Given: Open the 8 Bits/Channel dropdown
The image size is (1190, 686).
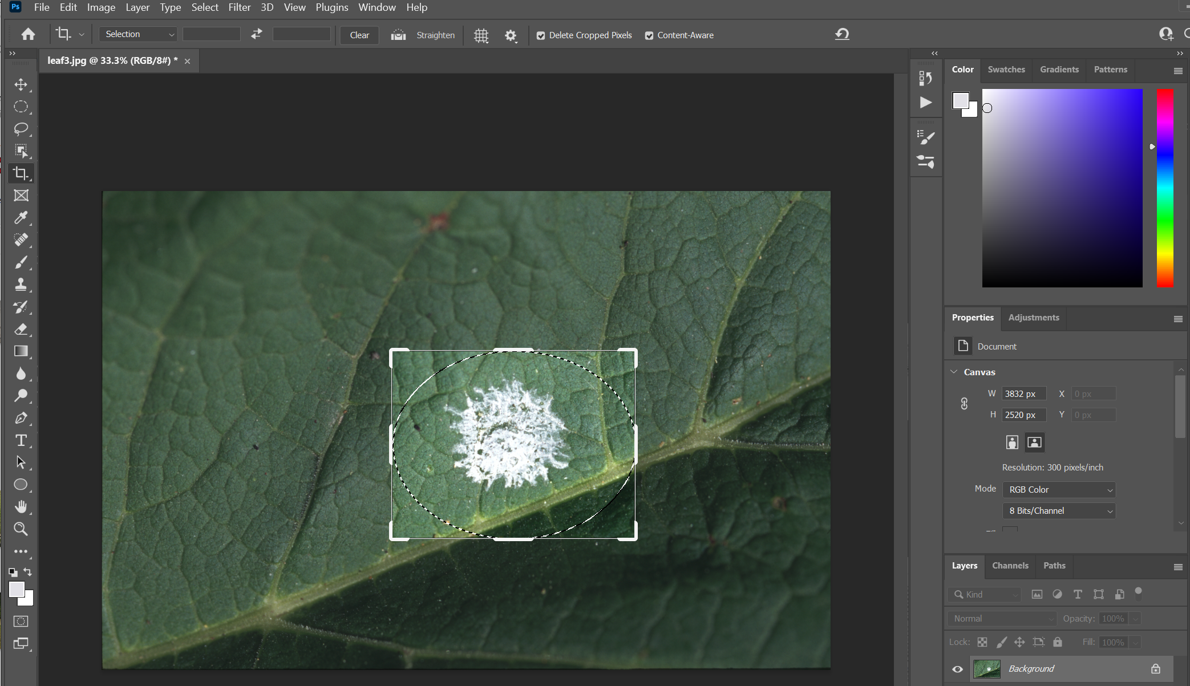Looking at the screenshot, I should (1059, 510).
